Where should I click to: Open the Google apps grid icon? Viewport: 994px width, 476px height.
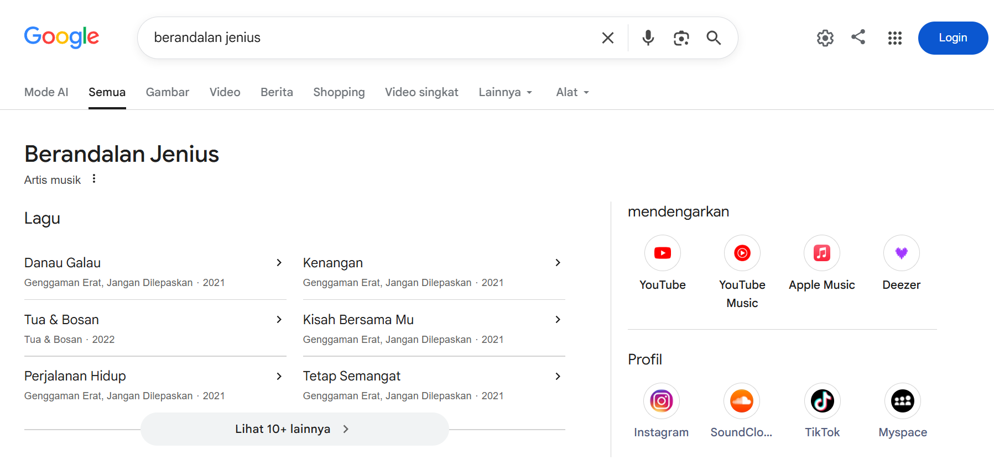tap(895, 38)
